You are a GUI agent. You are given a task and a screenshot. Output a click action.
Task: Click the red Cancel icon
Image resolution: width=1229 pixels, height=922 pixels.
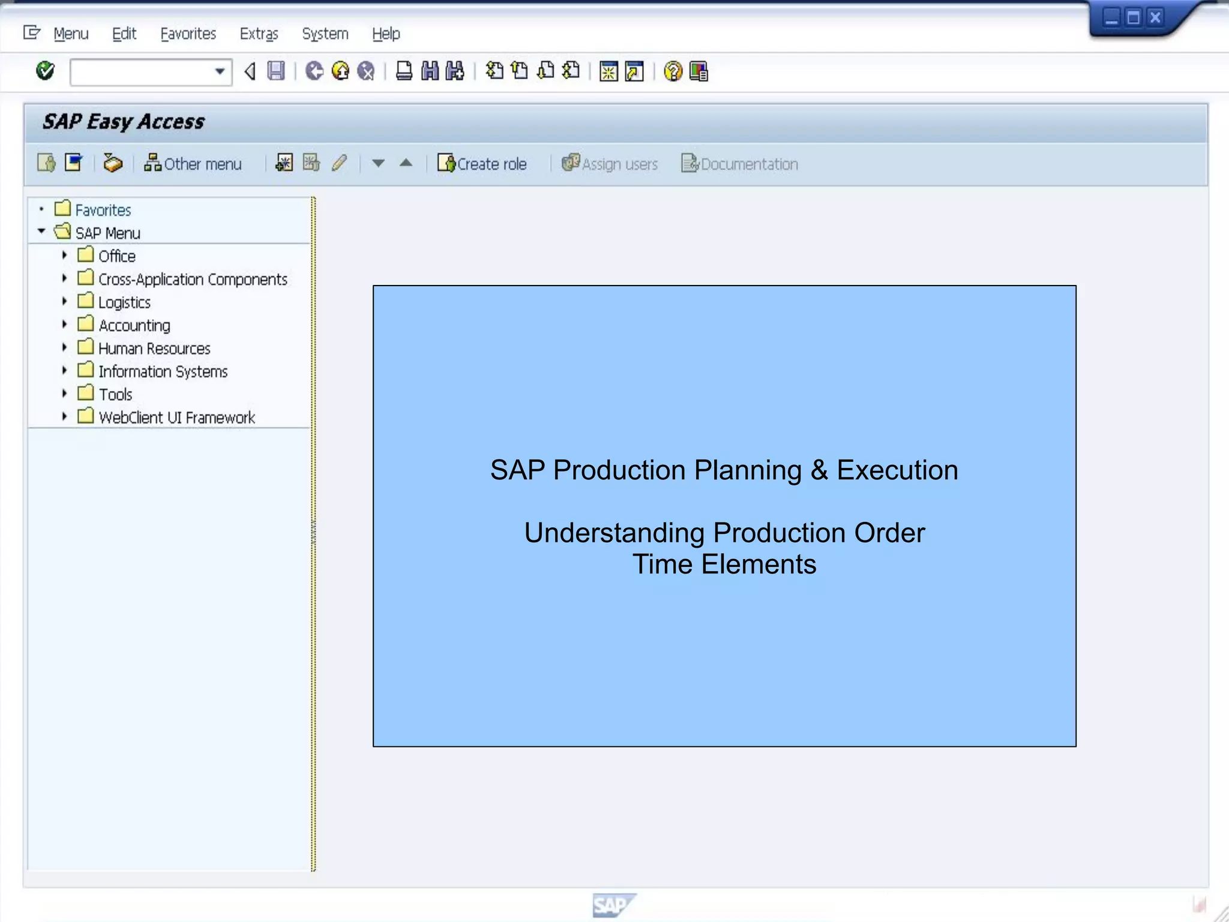(x=366, y=71)
